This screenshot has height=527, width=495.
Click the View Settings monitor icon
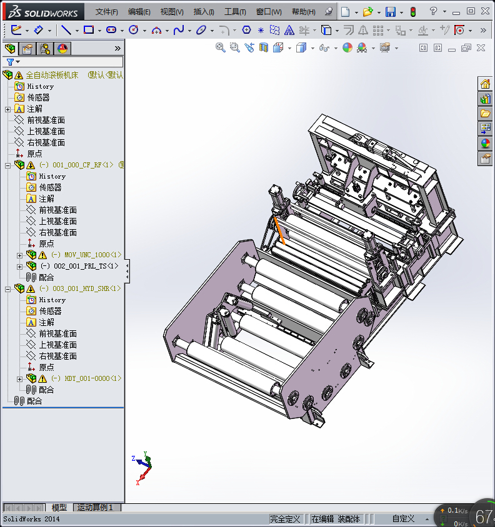tap(384, 47)
